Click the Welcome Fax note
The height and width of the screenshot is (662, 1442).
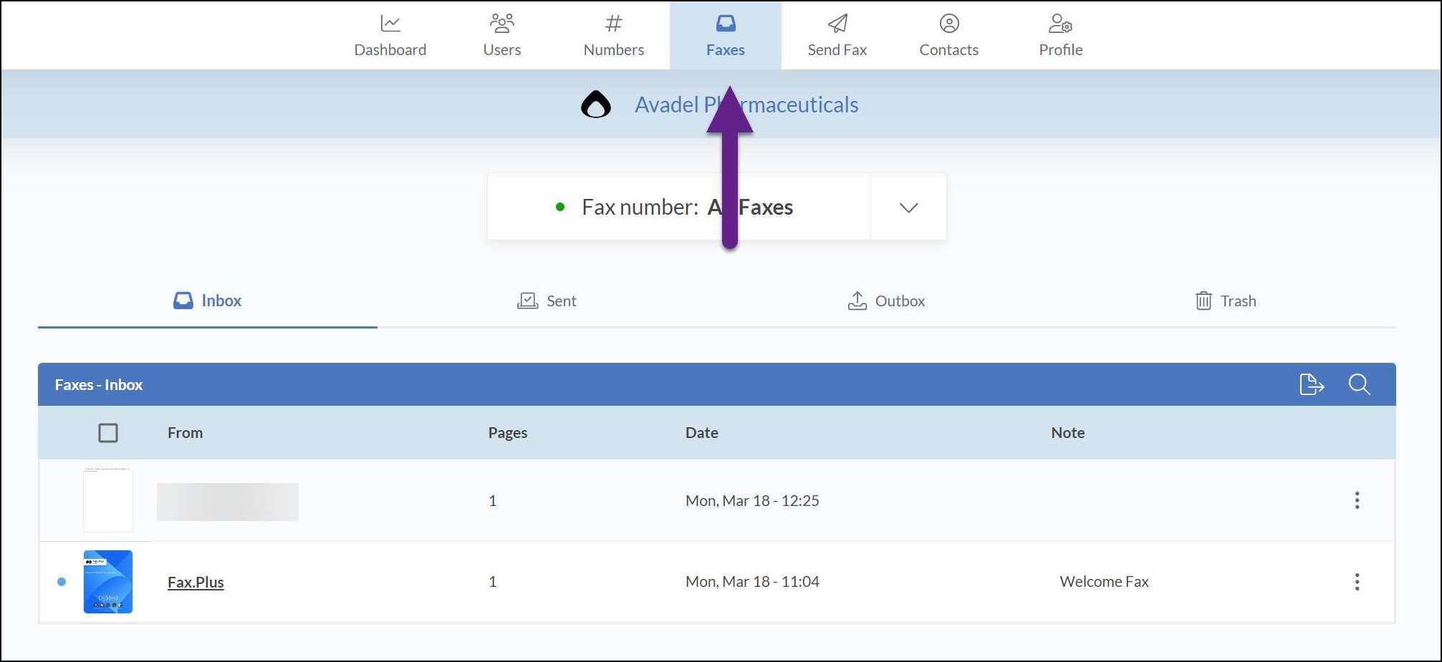(x=1104, y=582)
